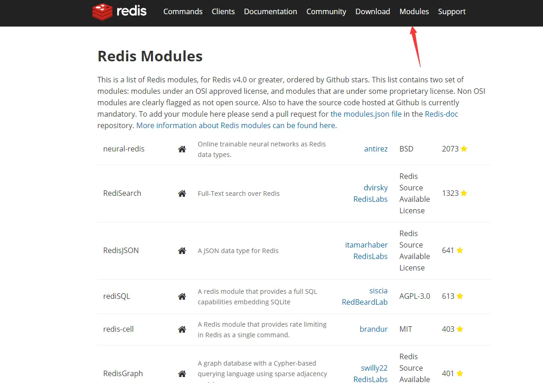Click the BSD license text
The image size is (543, 383).
(406, 148)
